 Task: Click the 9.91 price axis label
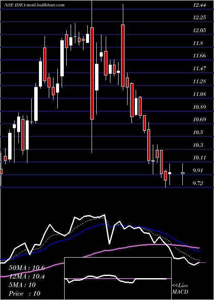click(198, 171)
